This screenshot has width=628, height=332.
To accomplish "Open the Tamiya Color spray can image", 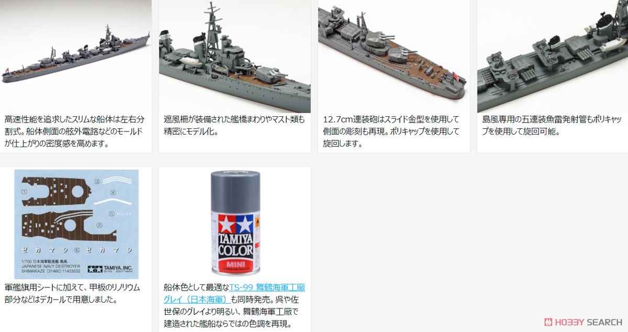I will click(235, 223).
